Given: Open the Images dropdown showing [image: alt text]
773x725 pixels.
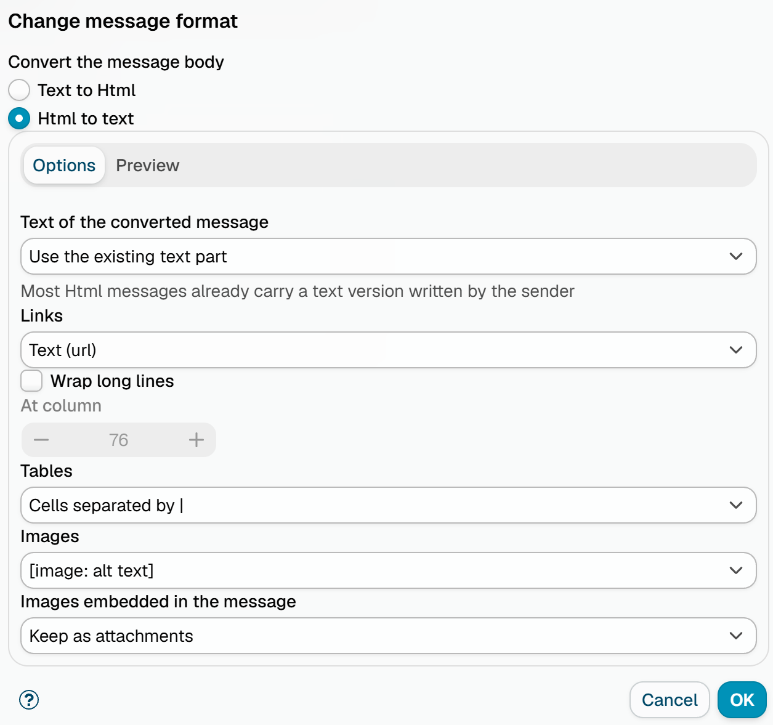Looking at the screenshot, I should 389,570.
